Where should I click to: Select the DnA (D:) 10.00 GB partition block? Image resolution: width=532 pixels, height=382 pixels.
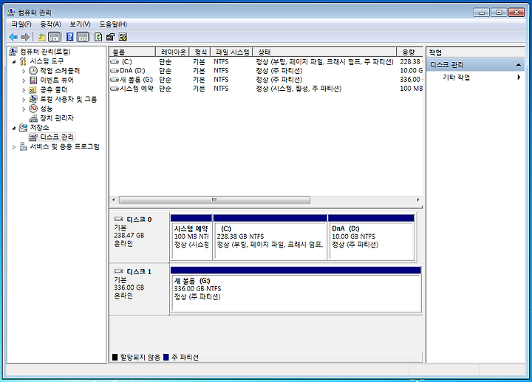coord(372,237)
